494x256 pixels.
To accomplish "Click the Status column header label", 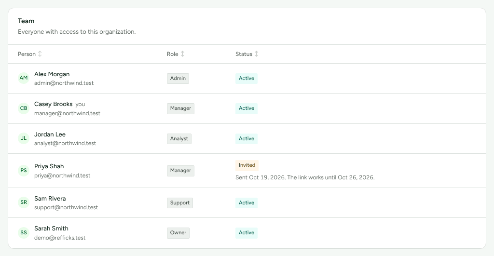I will (244, 54).
